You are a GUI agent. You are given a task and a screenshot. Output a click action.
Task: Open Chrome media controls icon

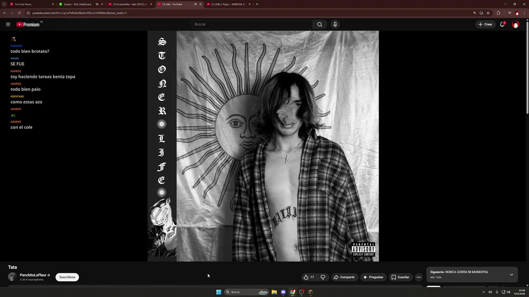point(510,13)
